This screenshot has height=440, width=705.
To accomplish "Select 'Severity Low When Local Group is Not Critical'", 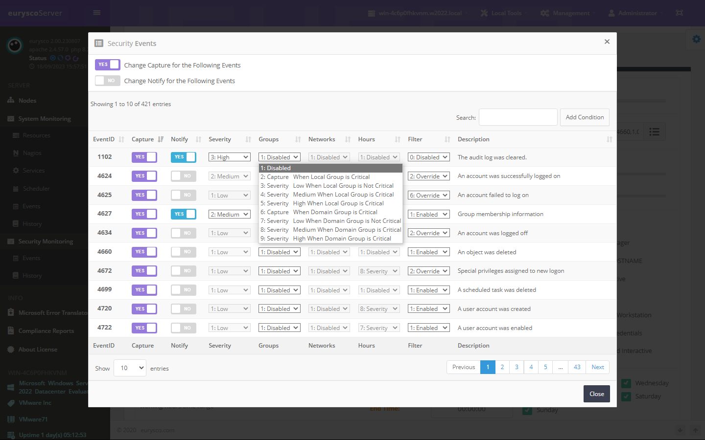I will tap(330, 186).
